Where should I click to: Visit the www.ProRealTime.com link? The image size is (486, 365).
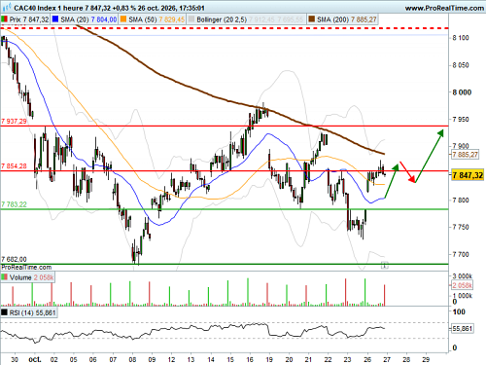pos(444,8)
